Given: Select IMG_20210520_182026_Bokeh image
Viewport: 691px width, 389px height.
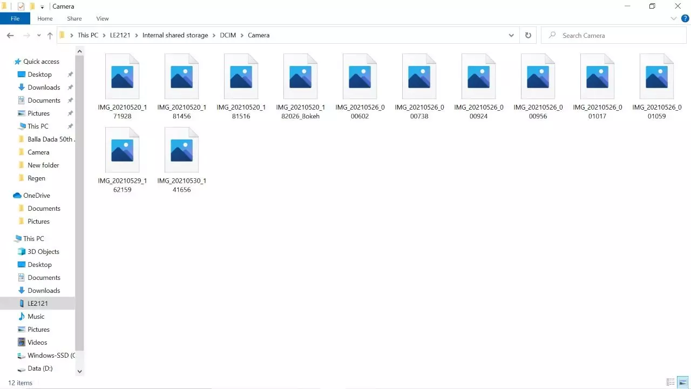Looking at the screenshot, I should click(300, 76).
